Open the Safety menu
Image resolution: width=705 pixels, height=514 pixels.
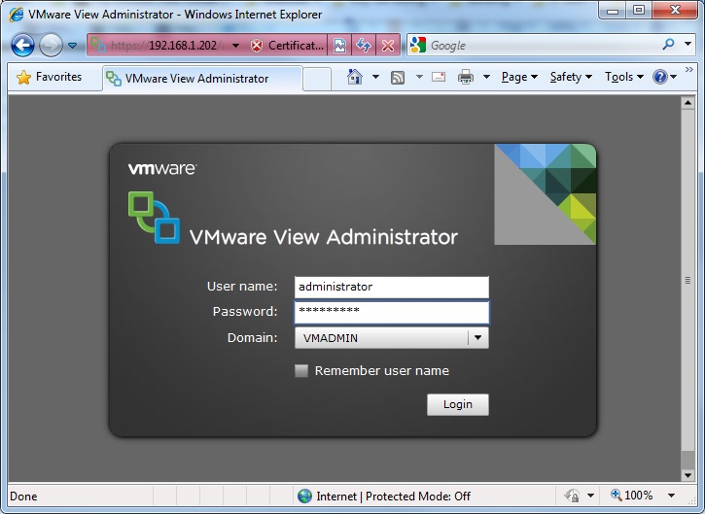click(571, 78)
